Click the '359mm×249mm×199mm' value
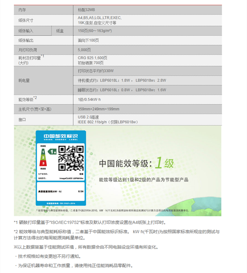The image size is (247, 273). (98, 109)
